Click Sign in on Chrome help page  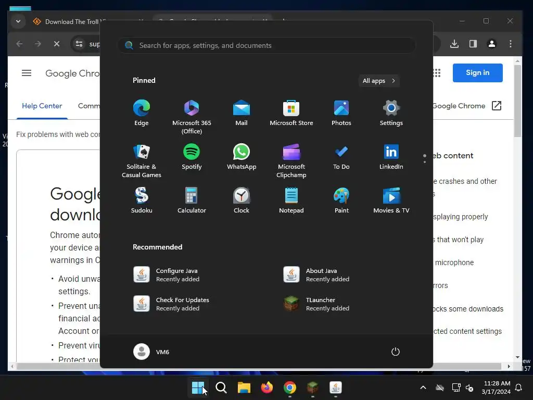tap(478, 73)
